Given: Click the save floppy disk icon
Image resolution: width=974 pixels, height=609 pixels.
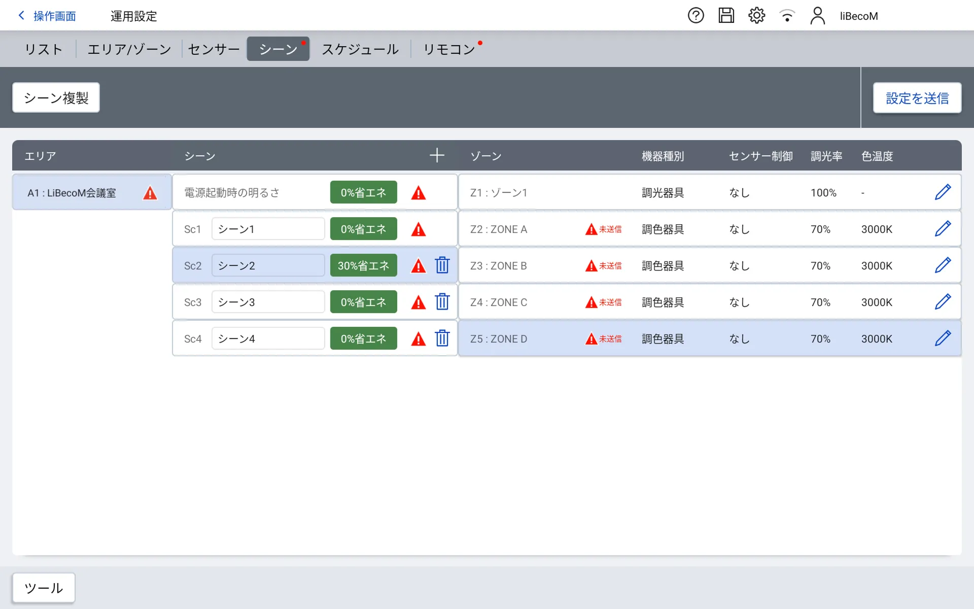Looking at the screenshot, I should click(726, 16).
